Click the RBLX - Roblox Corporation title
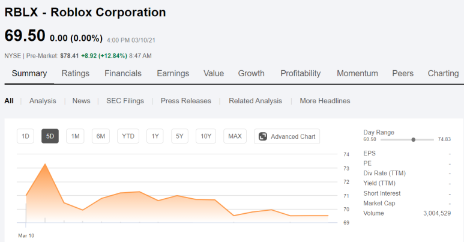Image resolution: width=464 pixels, height=242 pixels. 85,13
